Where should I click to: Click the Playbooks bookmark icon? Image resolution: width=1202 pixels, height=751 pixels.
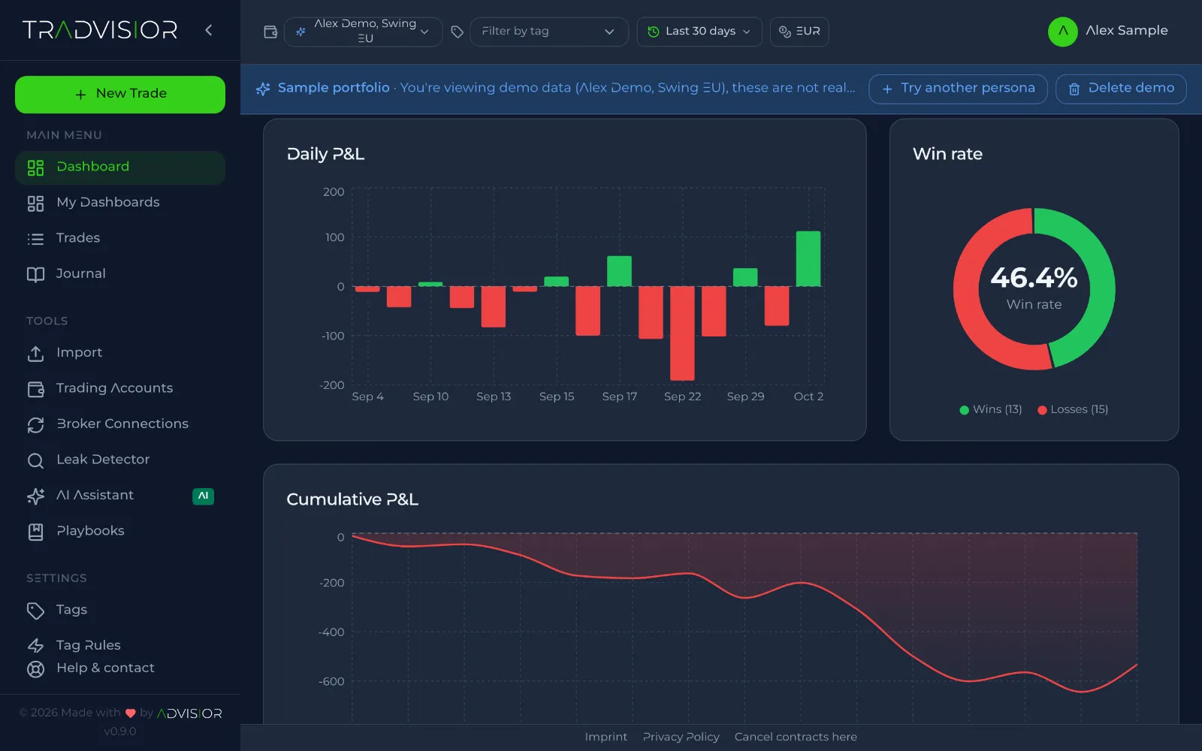(x=35, y=532)
